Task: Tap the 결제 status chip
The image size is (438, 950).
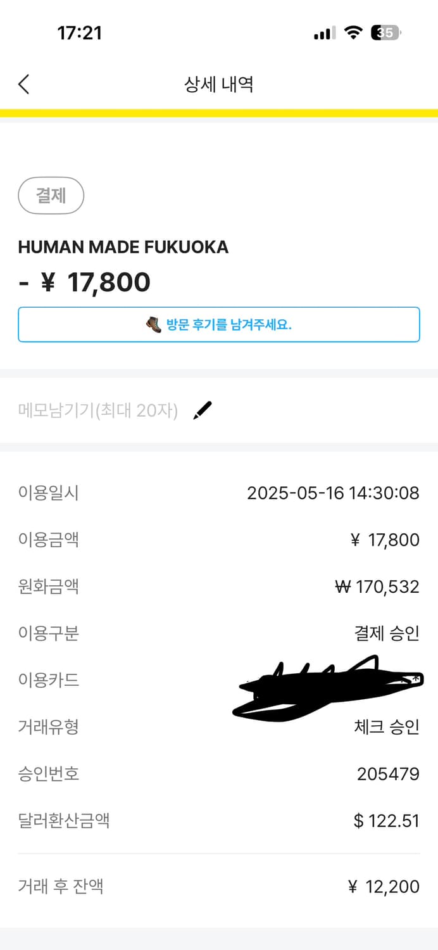Action: (x=51, y=196)
